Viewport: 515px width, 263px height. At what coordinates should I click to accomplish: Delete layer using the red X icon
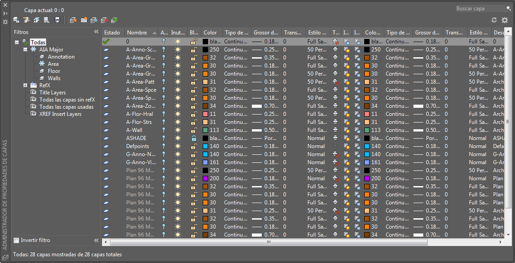coord(104,20)
